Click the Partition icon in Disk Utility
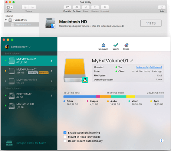 (x=76, y=7)
